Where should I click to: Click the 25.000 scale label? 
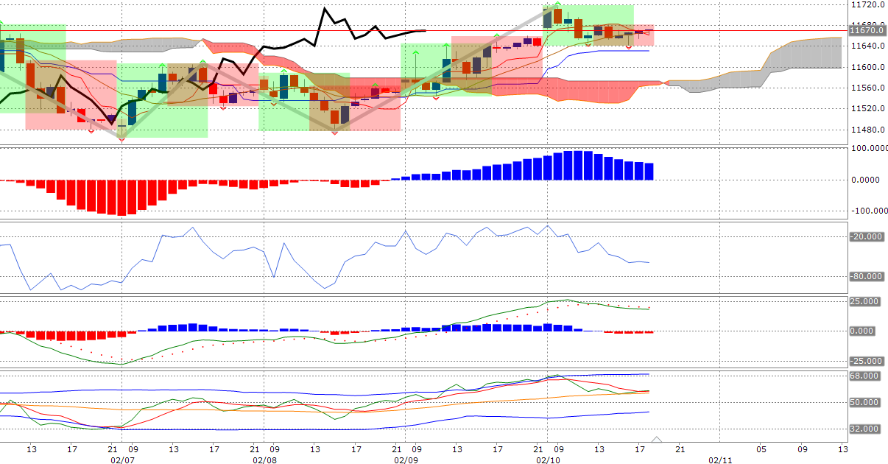coord(864,302)
